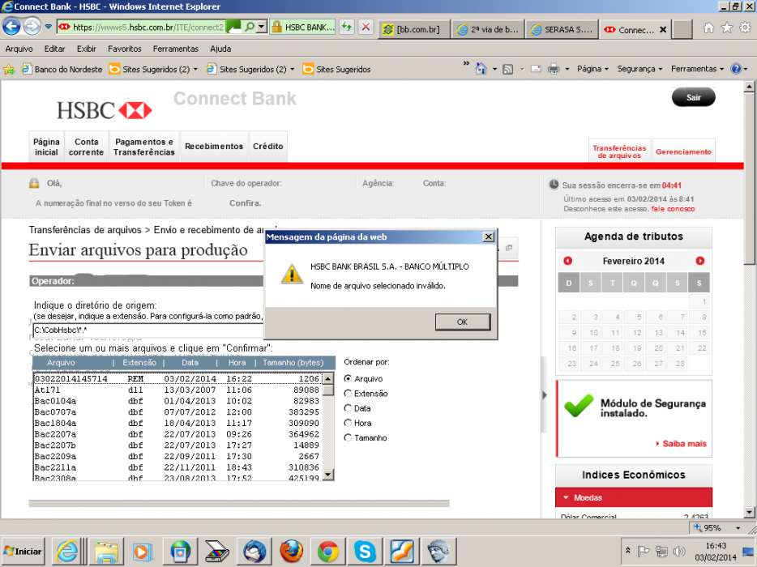
Task: Select file row 03022014145714 REM
Action: pyautogui.click(x=177, y=379)
